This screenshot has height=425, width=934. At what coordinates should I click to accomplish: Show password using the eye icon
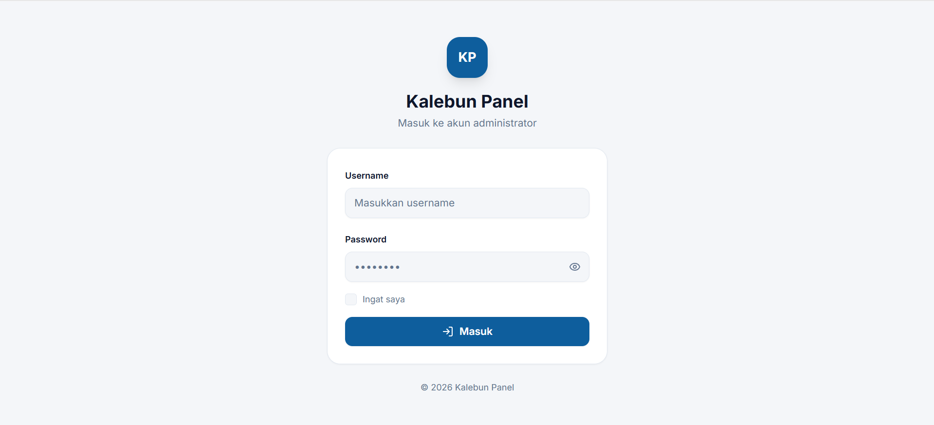coord(574,267)
